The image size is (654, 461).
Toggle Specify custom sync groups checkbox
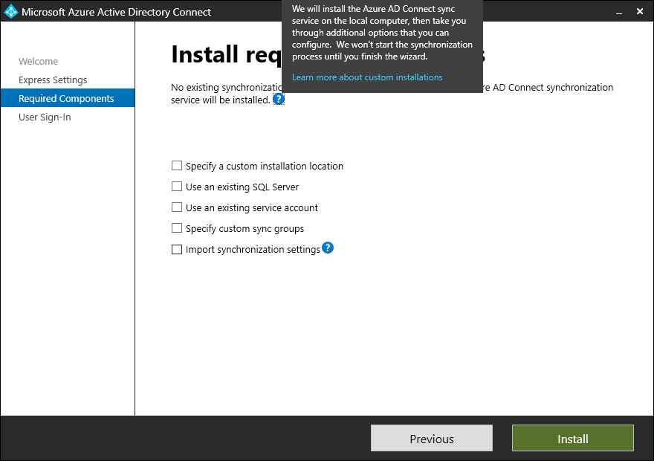point(177,228)
